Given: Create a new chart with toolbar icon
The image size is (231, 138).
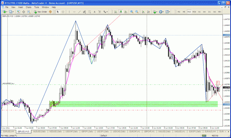Looking at the screenshot, I should point(4,12).
